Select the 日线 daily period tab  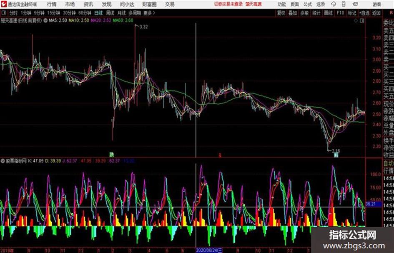tap(98, 13)
